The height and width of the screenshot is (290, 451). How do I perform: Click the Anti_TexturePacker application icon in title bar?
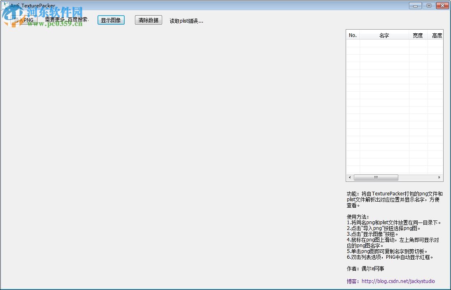[5, 4]
